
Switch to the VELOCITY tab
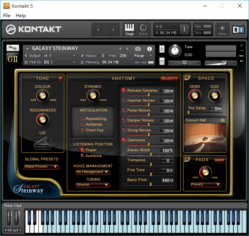tap(169, 78)
